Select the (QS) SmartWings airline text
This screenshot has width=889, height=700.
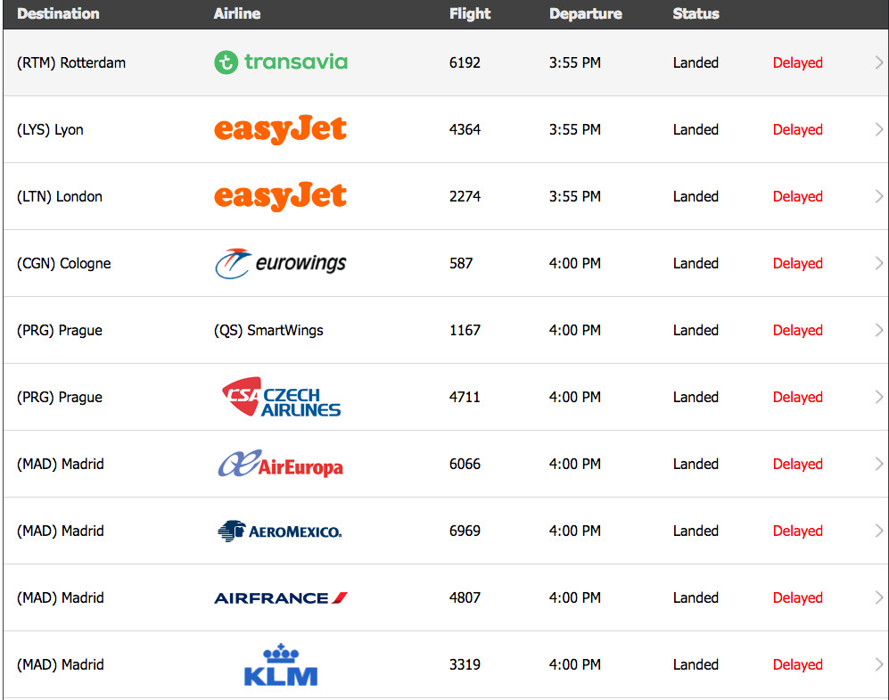click(268, 331)
